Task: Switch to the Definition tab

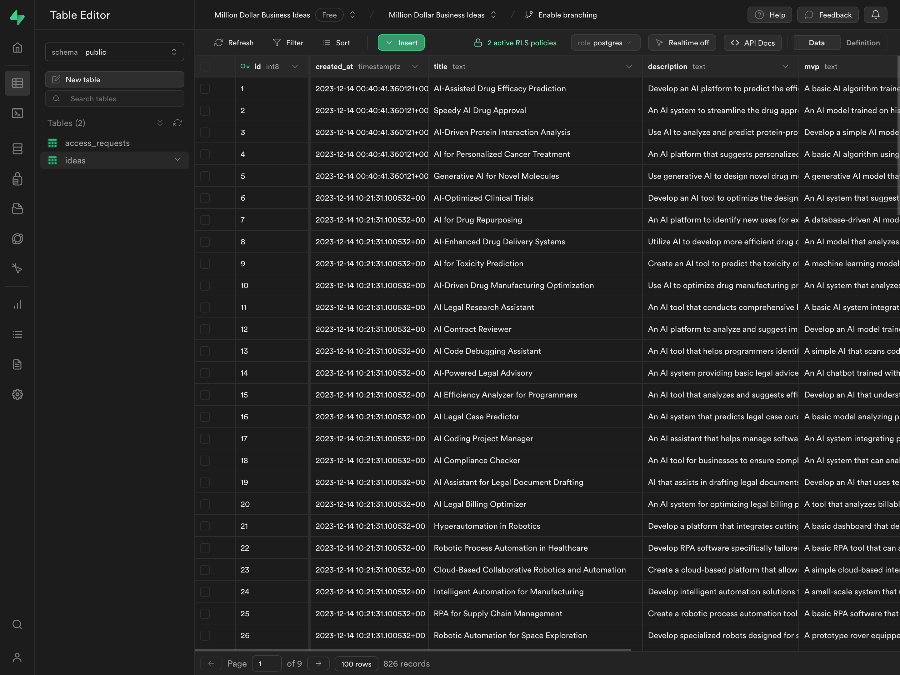Action: [862, 42]
